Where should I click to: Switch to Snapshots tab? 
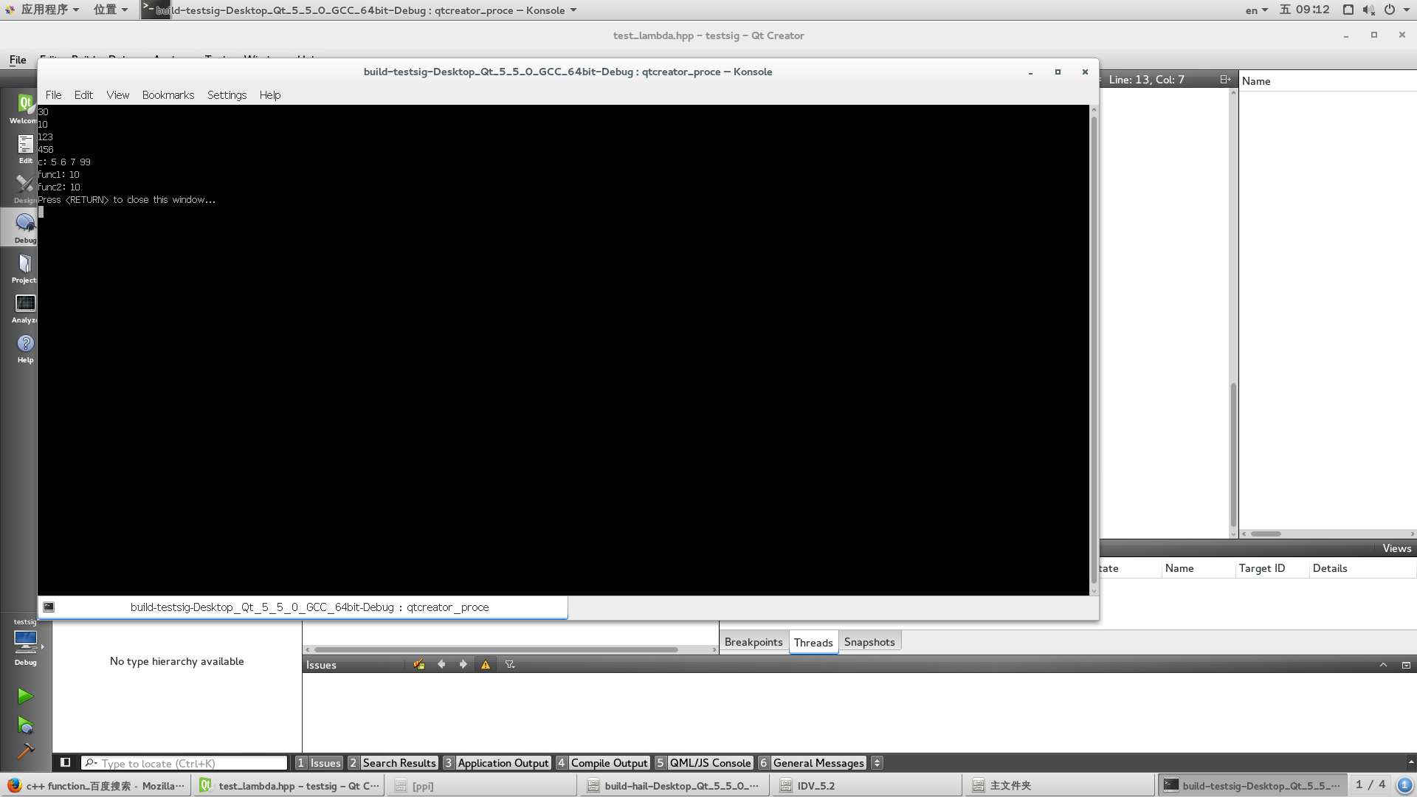pyautogui.click(x=869, y=642)
